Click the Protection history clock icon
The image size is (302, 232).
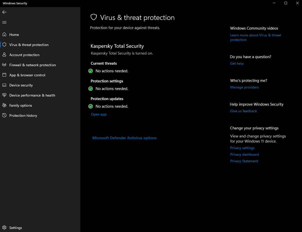tap(4, 115)
